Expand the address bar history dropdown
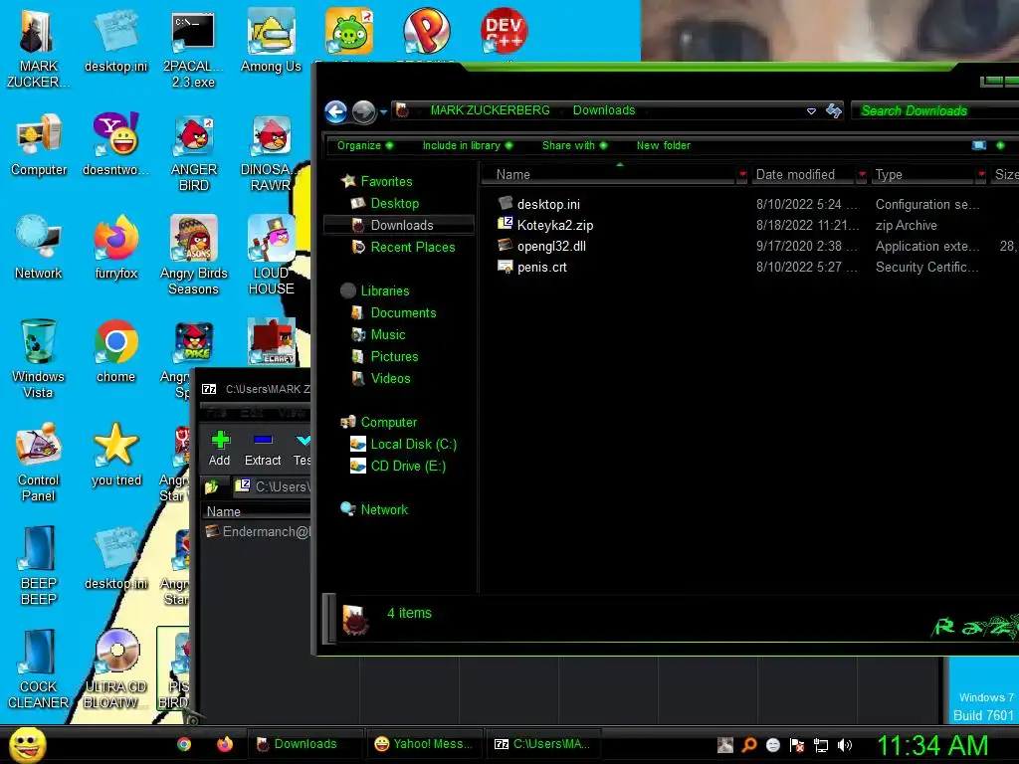Image resolution: width=1019 pixels, height=764 pixels. click(x=811, y=111)
